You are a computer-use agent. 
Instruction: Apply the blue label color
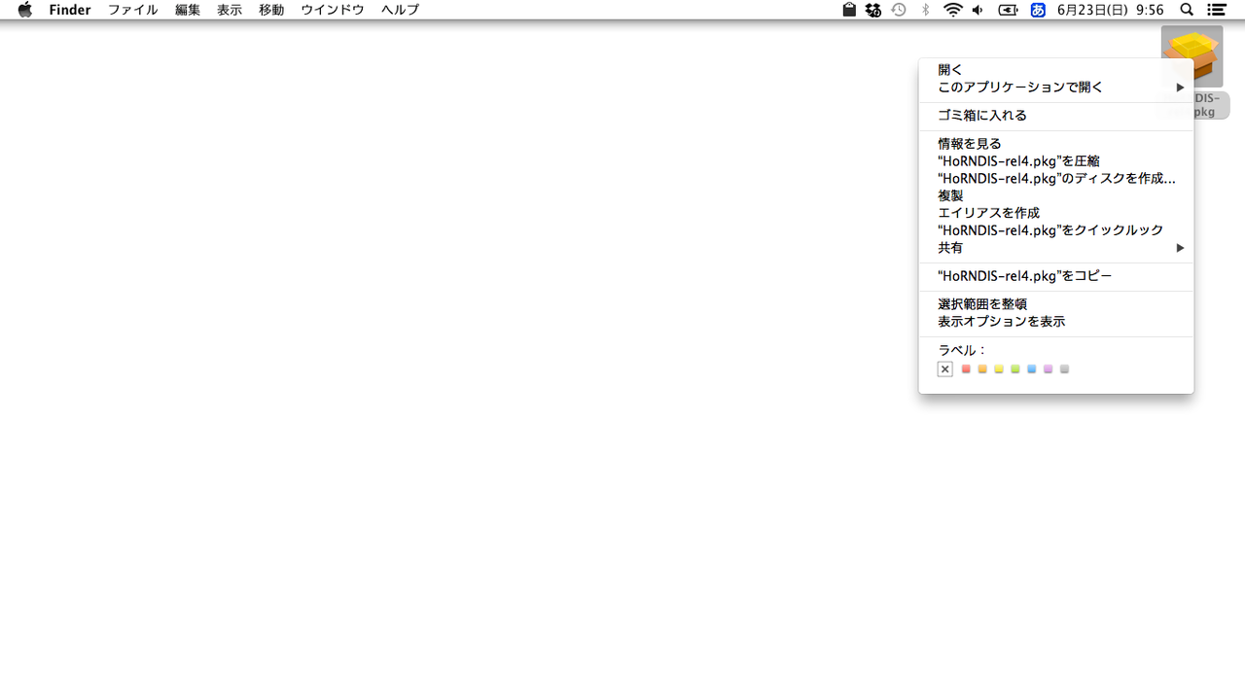(1032, 369)
